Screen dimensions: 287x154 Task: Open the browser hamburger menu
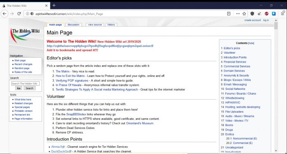[283, 14]
